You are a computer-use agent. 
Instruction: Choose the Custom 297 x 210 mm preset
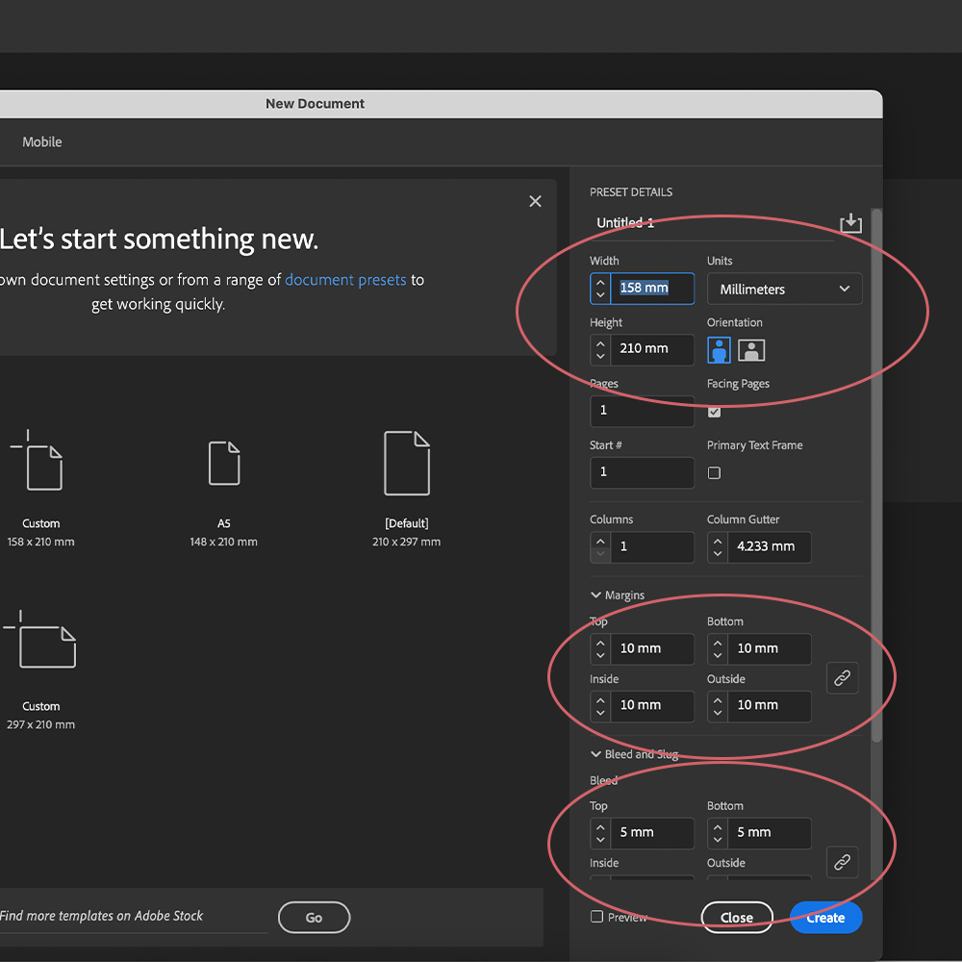(x=41, y=671)
